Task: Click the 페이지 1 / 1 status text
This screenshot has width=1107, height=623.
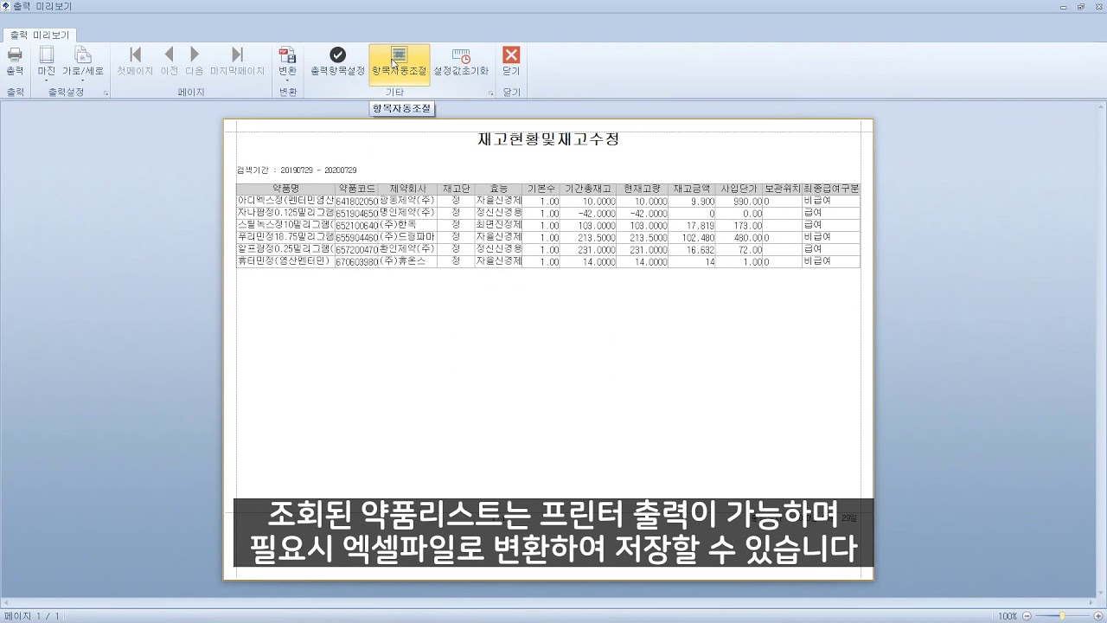Action: 32,616
